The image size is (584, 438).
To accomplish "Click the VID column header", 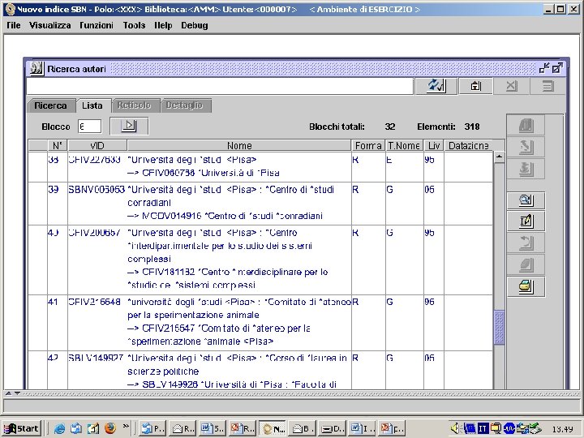I will click(97, 146).
